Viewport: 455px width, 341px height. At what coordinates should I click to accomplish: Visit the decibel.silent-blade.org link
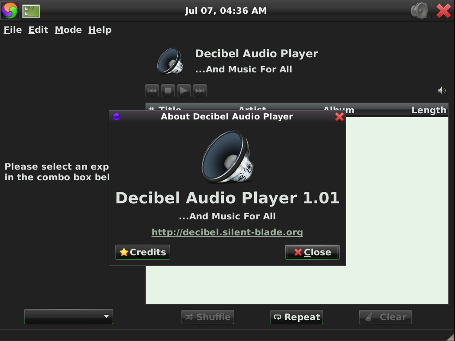227,232
